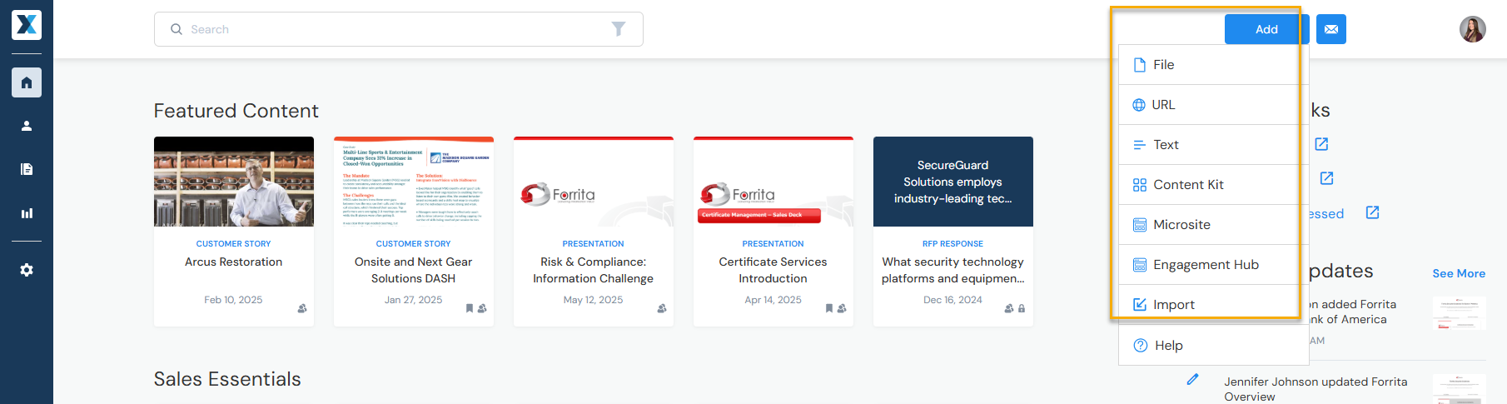Image resolution: width=1507 pixels, height=404 pixels.
Task: Open thumbnail beside Jennifer Johnson update
Action: tap(1460, 389)
